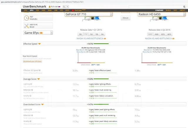The width and height of the screenshot is (188, 128).
Task: Click the RUS-User profile icon
Action: 49,7
